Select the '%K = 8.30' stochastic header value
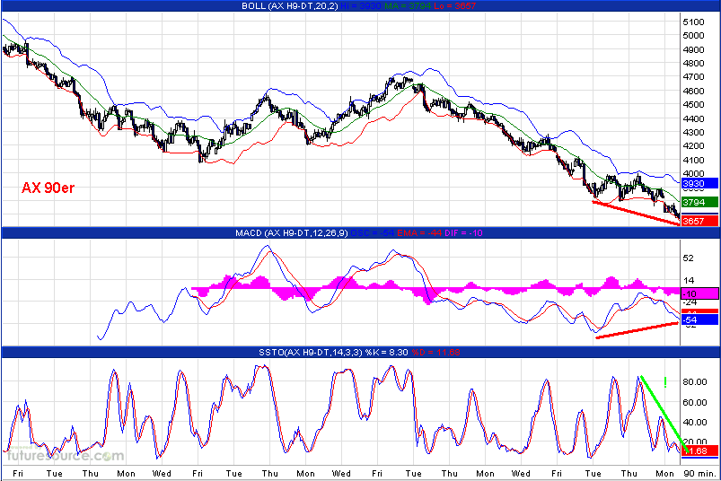This screenshot has width=721, height=481. 386,353
